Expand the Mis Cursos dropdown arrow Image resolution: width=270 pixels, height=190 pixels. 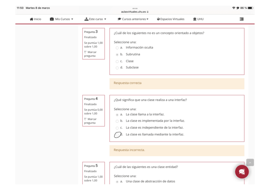click(72, 19)
